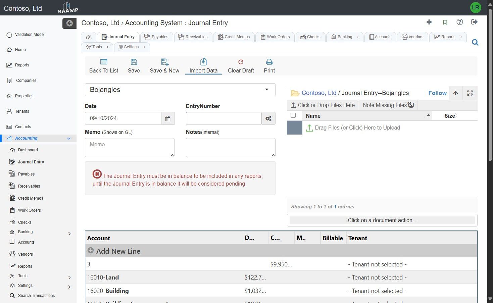Click the Save & New icon
The width and height of the screenshot is (493, 303).
(164, 62)
